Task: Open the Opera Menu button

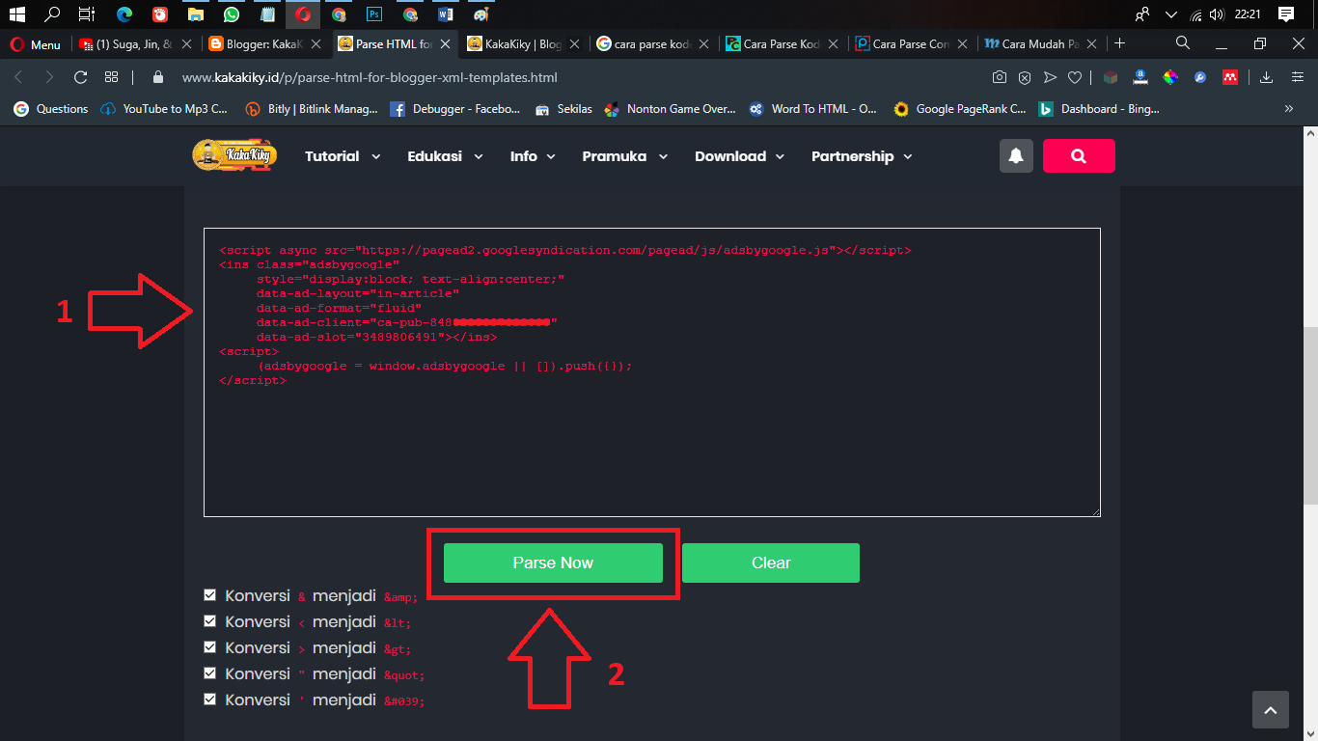Action: coord(35,44)
